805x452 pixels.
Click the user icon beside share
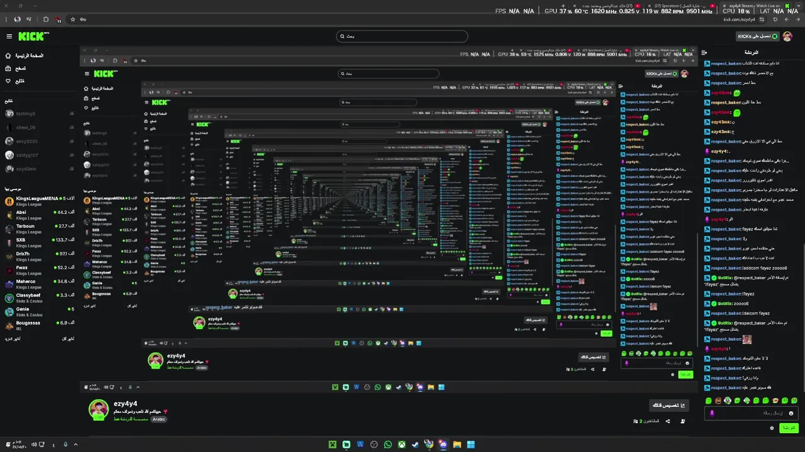click(683, 421)
